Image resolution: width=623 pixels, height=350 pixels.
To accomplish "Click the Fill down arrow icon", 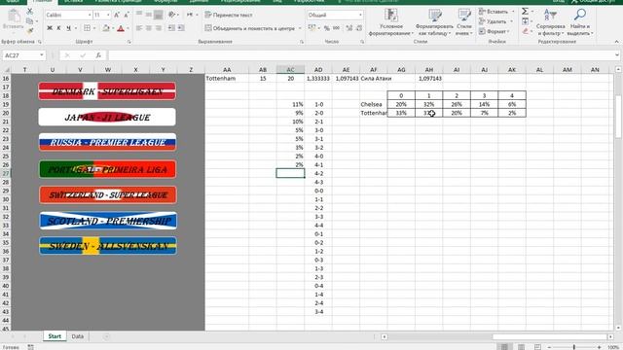I will (525, 21).
